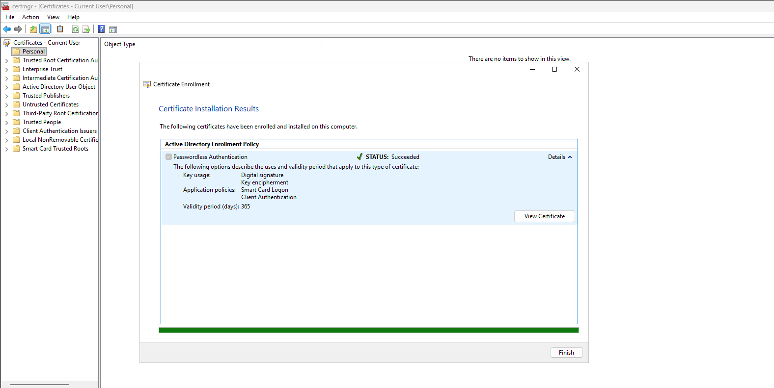Click the 'Certificate Installation Results' heading
This screenshot has width=774, height=388.
click(209, 109)
